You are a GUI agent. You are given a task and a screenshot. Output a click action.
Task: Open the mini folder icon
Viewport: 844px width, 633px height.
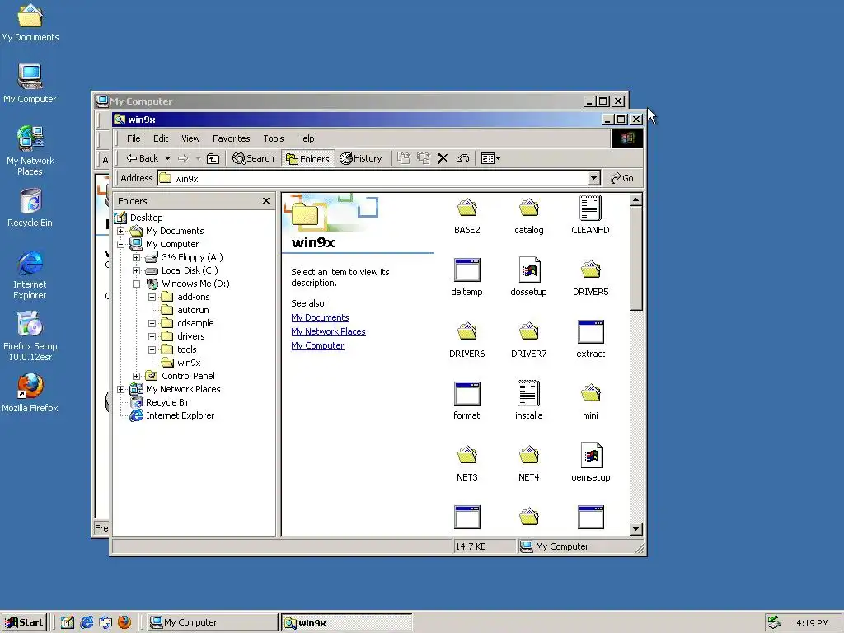click(590, 393)
